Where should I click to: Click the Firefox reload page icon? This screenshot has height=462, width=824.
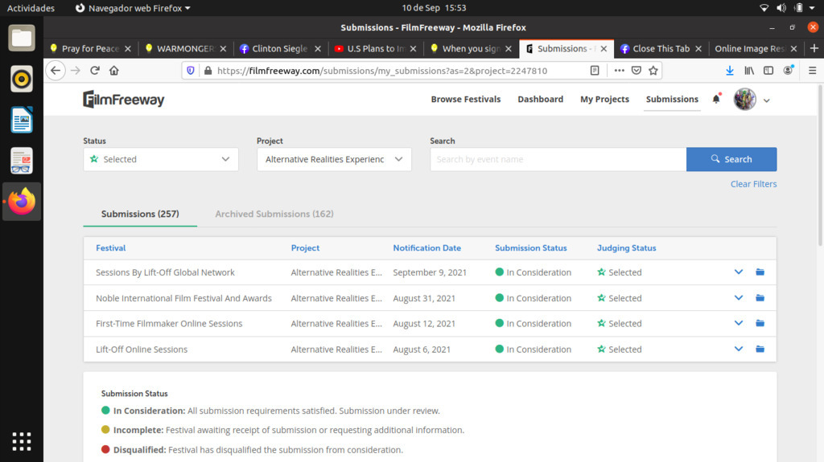click(95, 71)
